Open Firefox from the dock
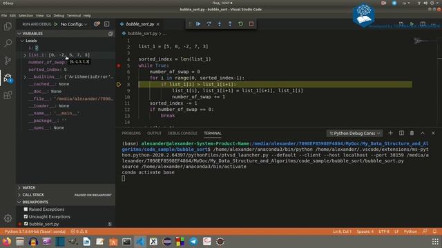The height and width of the screenshot is (248, 442). click(x=6, y=242)
